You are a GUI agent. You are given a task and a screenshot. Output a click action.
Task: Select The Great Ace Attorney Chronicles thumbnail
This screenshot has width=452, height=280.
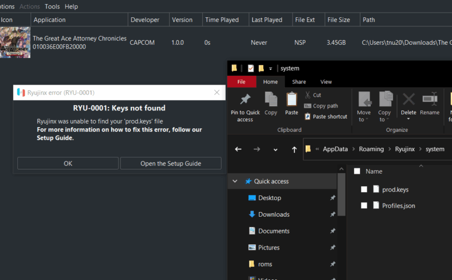15,43
